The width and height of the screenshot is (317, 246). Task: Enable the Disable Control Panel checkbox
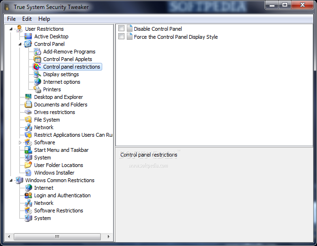121,28
